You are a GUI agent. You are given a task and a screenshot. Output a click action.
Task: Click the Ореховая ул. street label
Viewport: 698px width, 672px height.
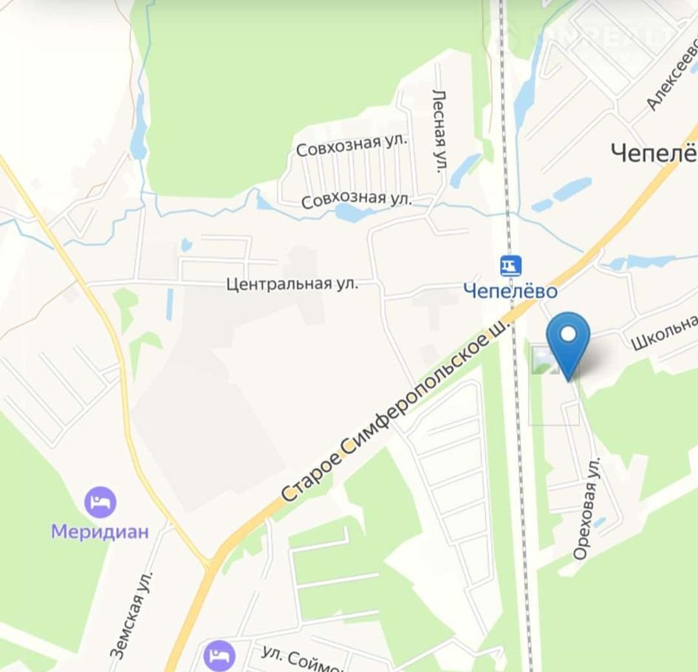587,508
